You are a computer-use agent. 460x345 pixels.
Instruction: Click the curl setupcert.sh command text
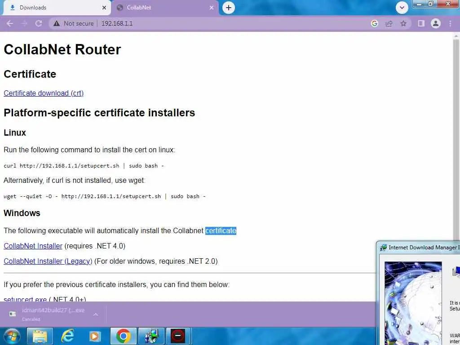(x=84, y=166)
